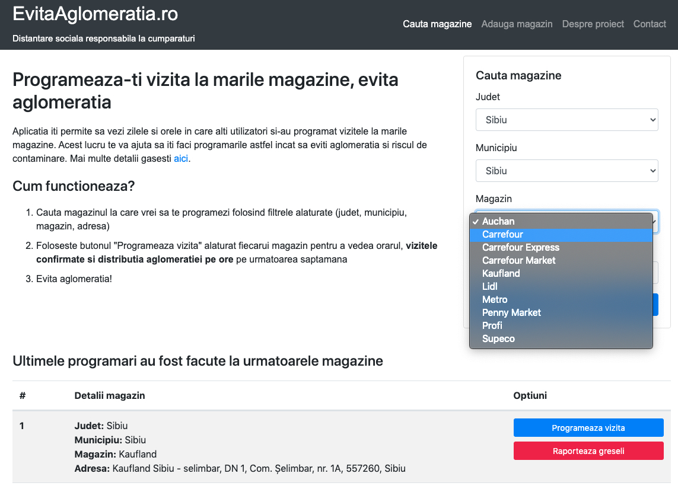Select Carrefour Market option
Screen dimensions: 678x486
click(x=561, y=261)
